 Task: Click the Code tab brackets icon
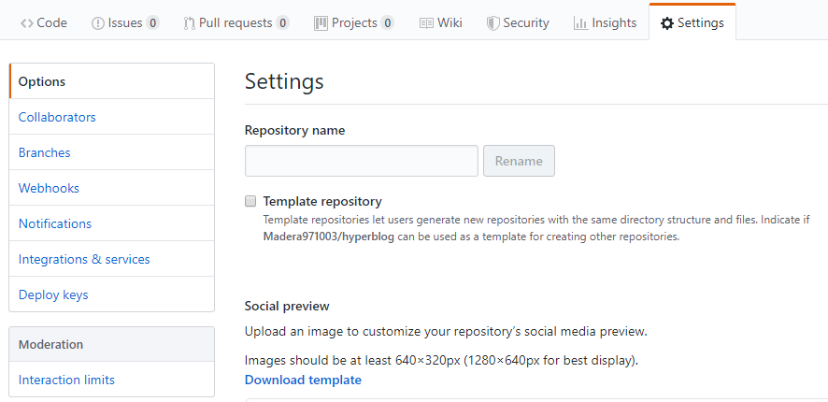pyautogui.click(x=26, y=23)
